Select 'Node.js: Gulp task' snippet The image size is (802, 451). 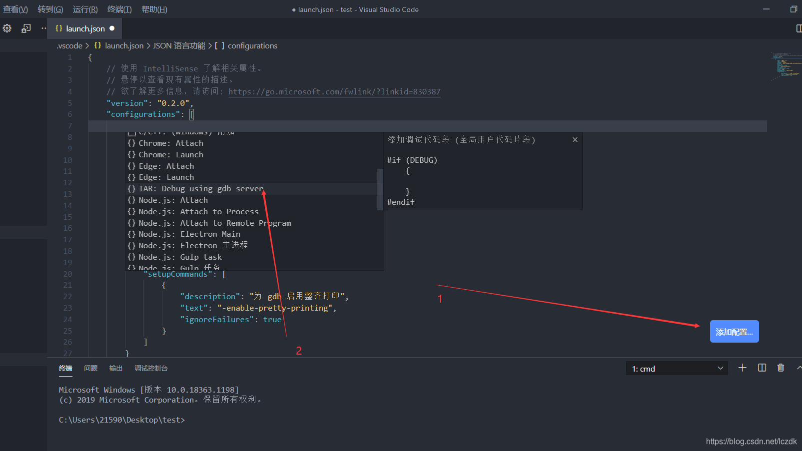pos(255,257)
